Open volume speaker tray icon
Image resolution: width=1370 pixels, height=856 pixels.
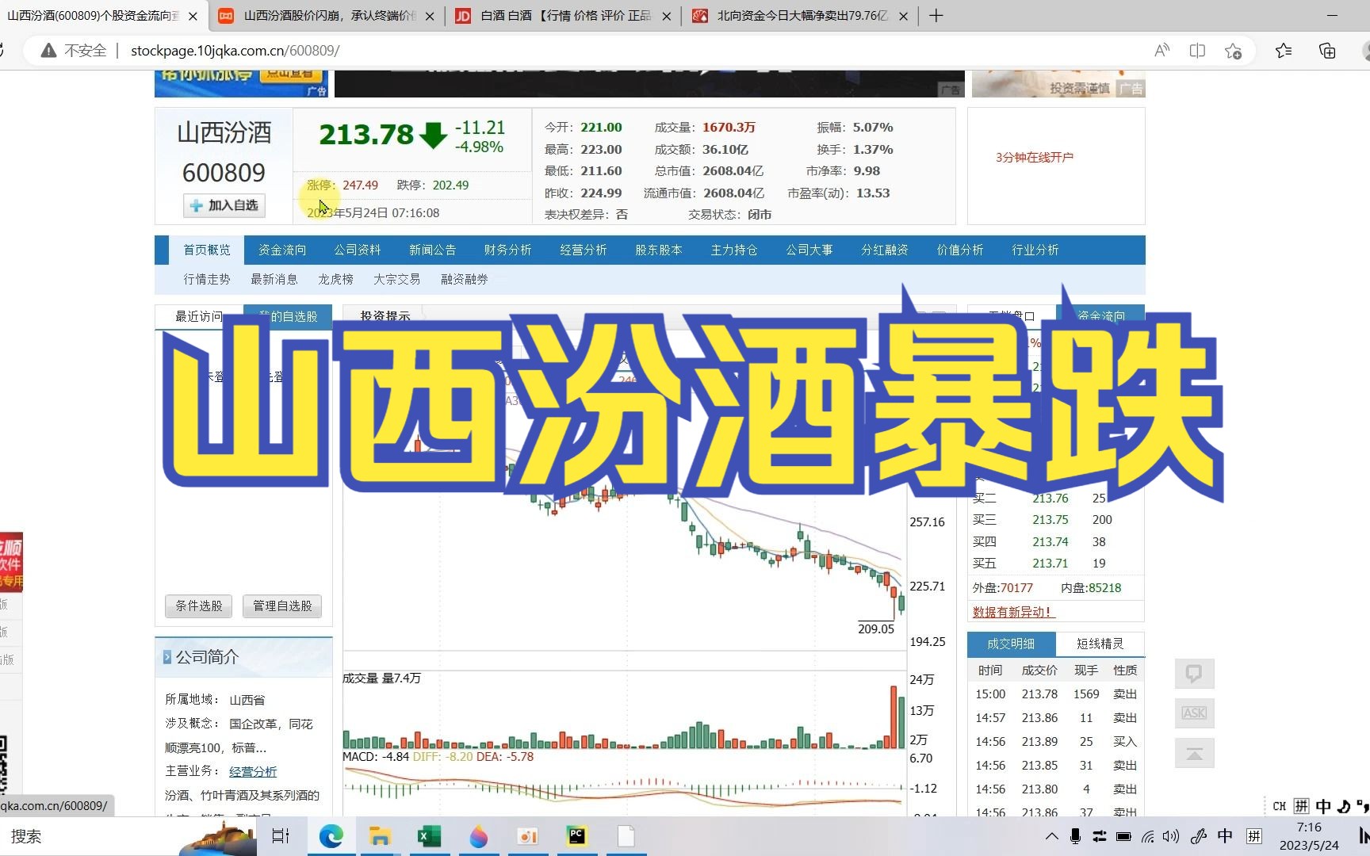pyautogui.click(x=1171, y=836)
